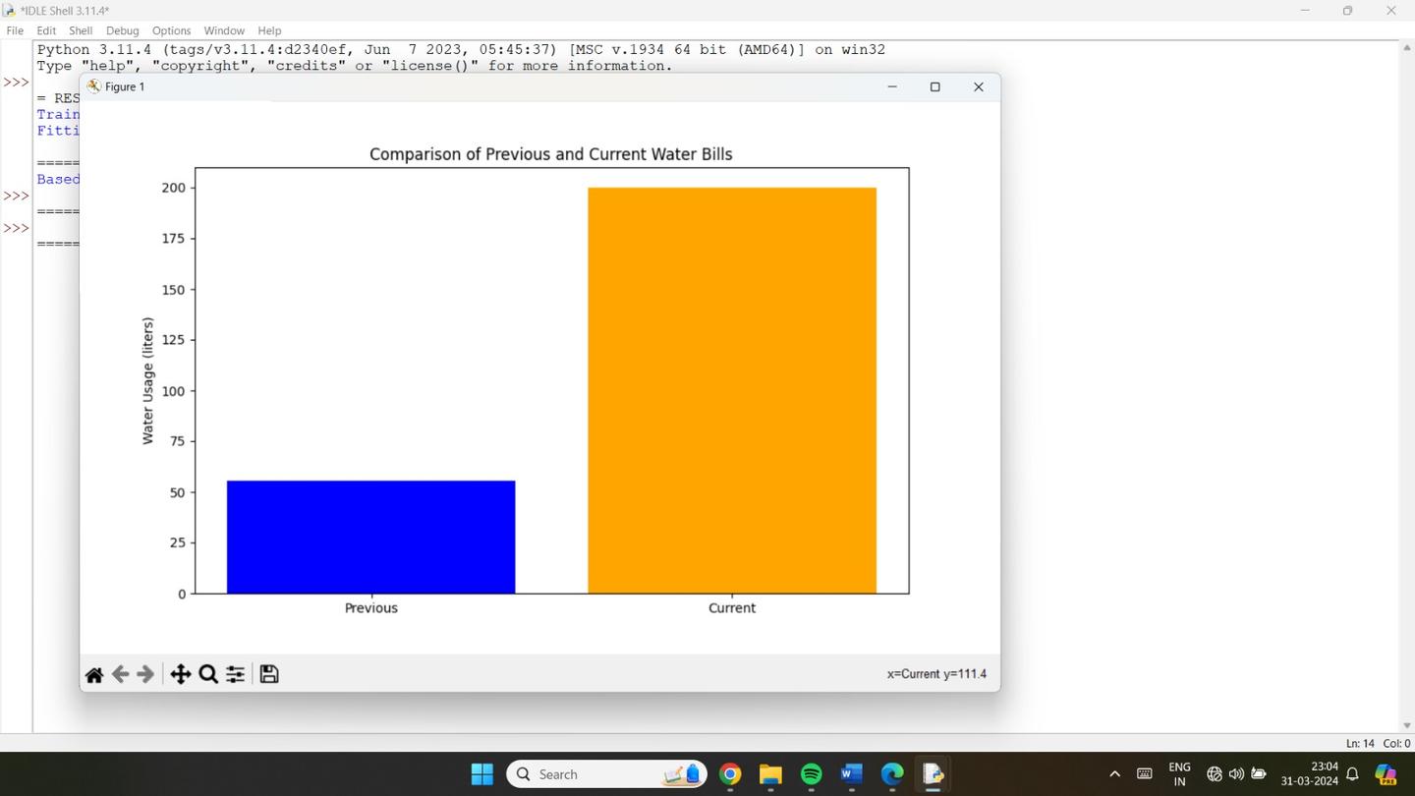This screenshot has width=1415, height=796.
Task: Click the blue Previous bar
Action: click(370, 537)
